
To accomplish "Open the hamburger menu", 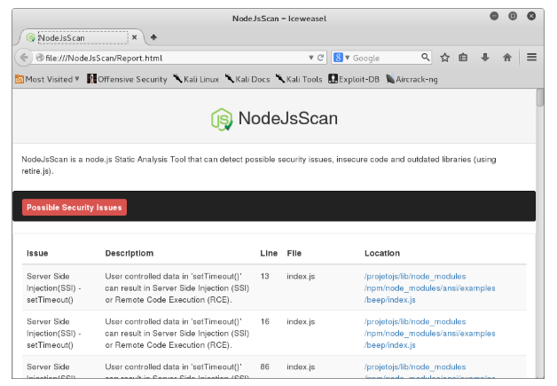I will pos(531,57).
